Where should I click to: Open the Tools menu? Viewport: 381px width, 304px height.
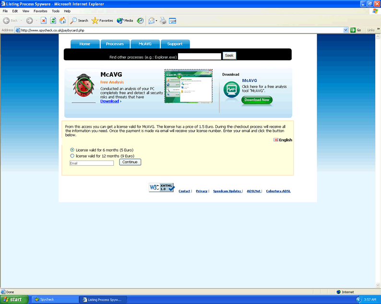pos(56,11)
